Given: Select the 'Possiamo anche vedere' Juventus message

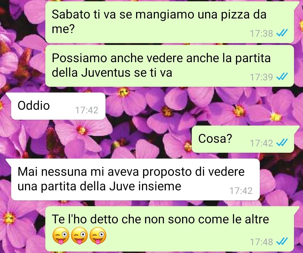Looking at the screenshot, I should coord(170,66).
